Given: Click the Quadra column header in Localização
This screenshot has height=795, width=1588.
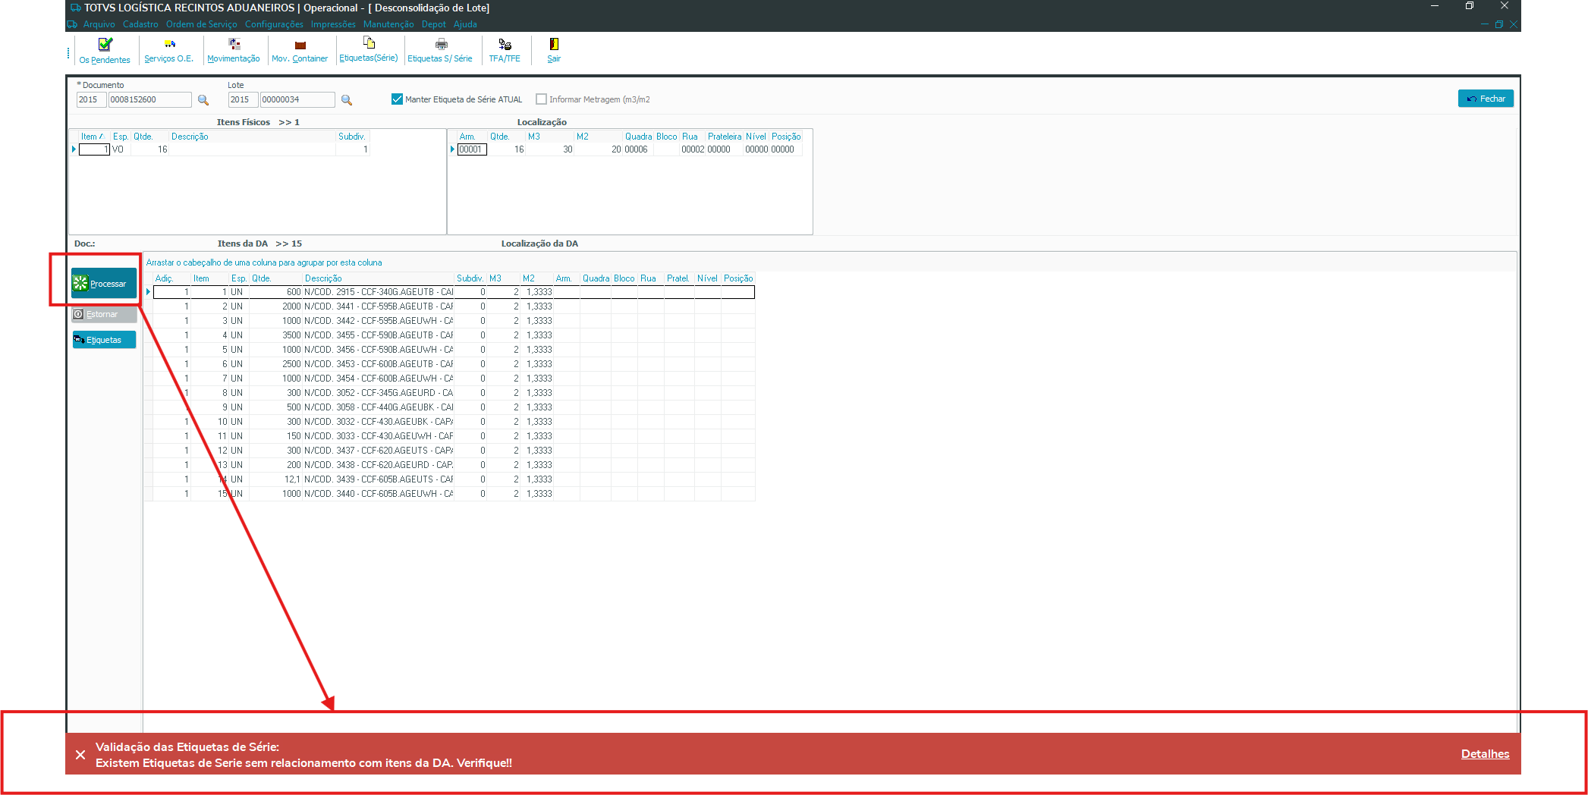Looking at the screenshot, I should point(638,137).
